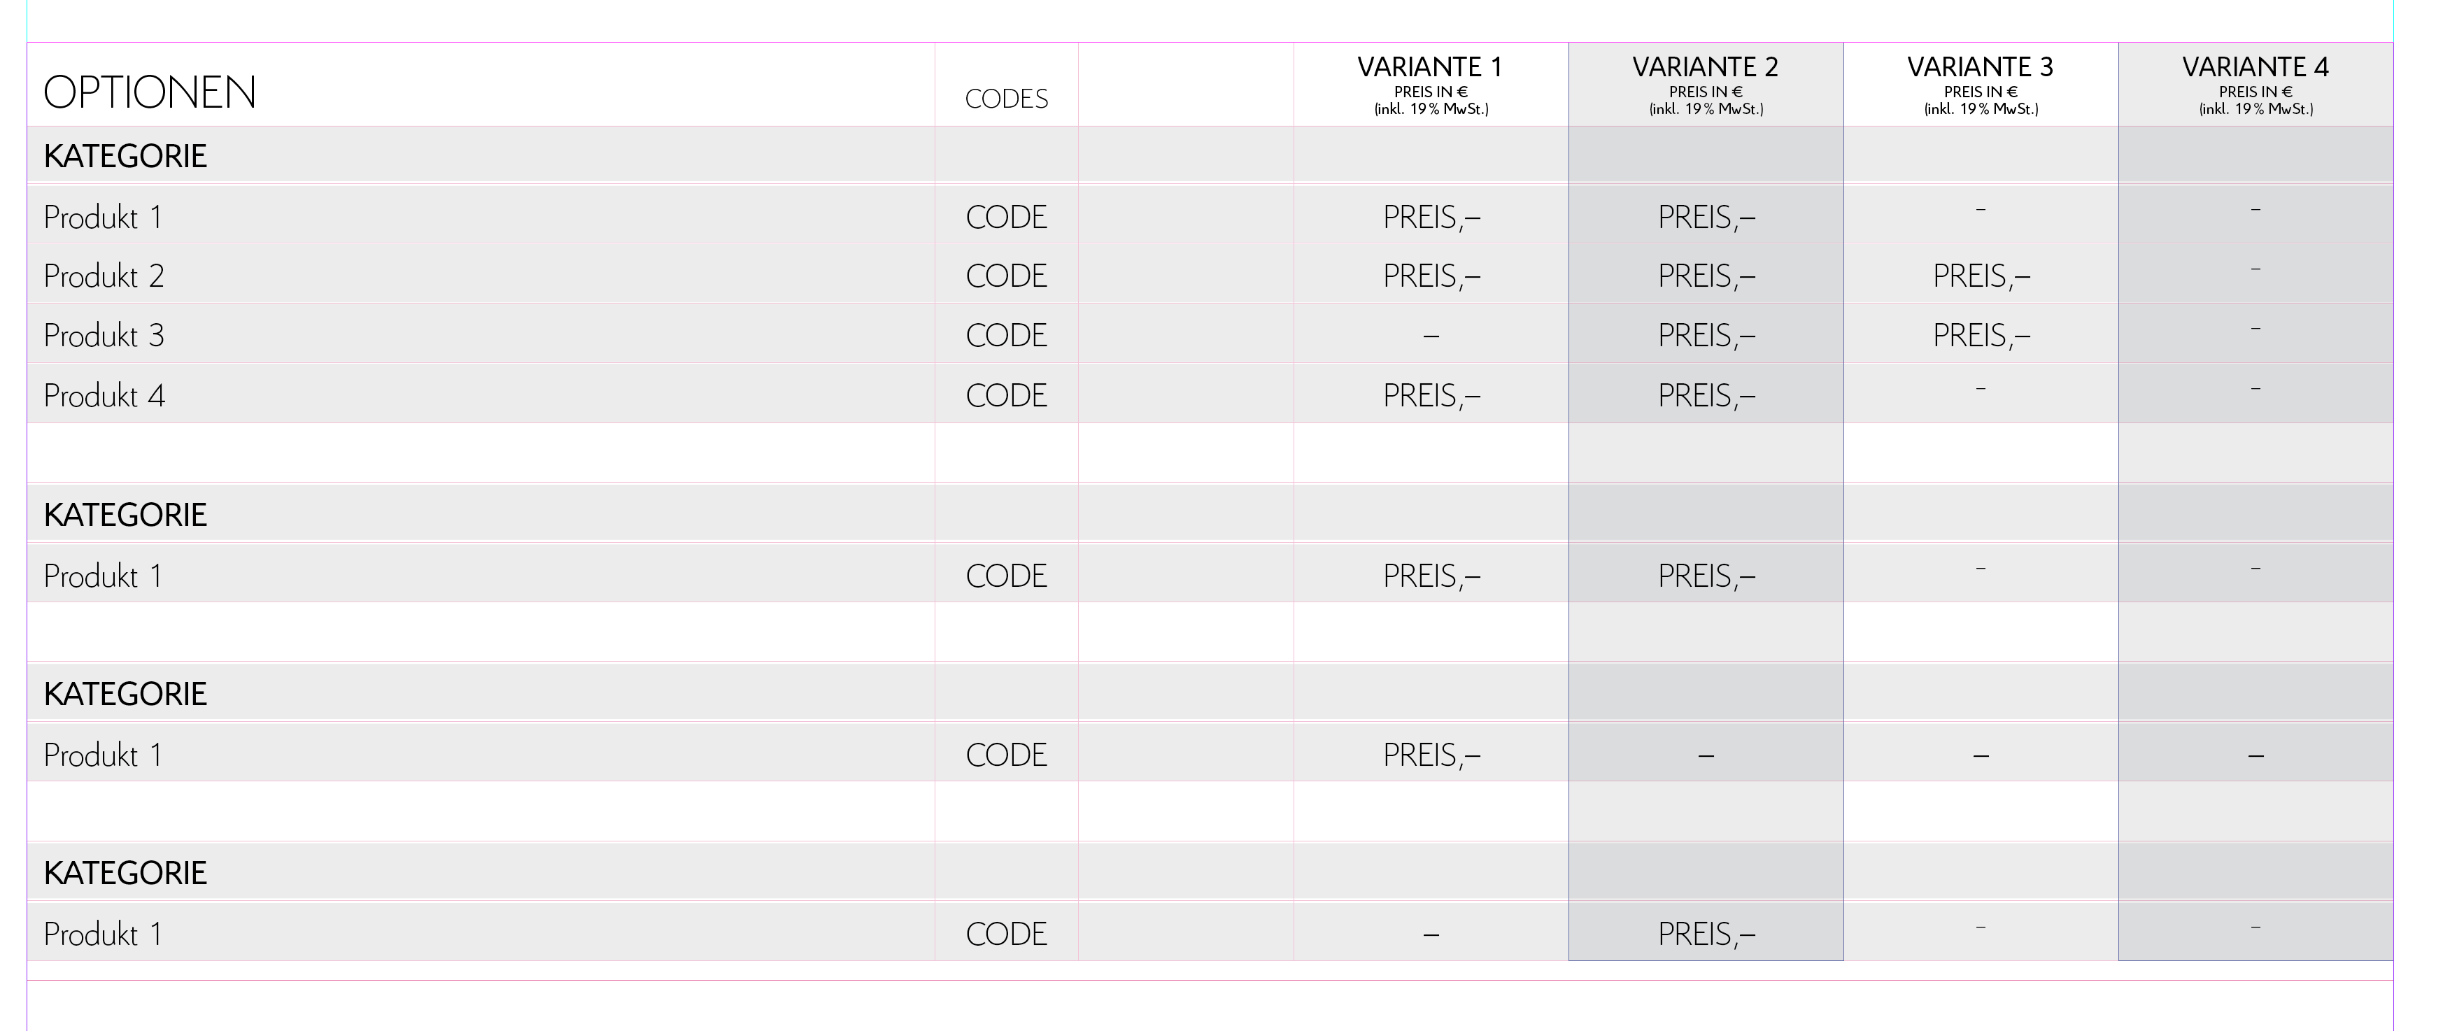
Task: Click Variante 1 dash cell for Produkt 3
Action: click(x=1431, y=336)
